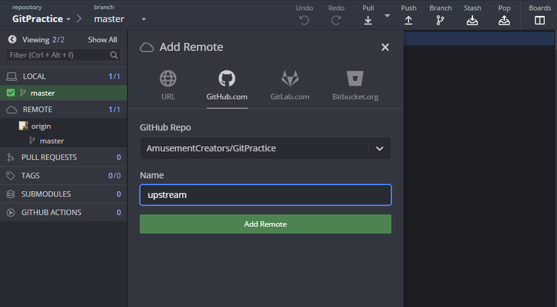Create a branch using Branch icon
The width and height of the screenshot is (557, 307).
tap(440, 20)
